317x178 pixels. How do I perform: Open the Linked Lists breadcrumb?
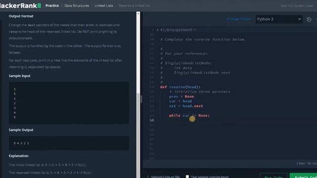coord(104,5)
